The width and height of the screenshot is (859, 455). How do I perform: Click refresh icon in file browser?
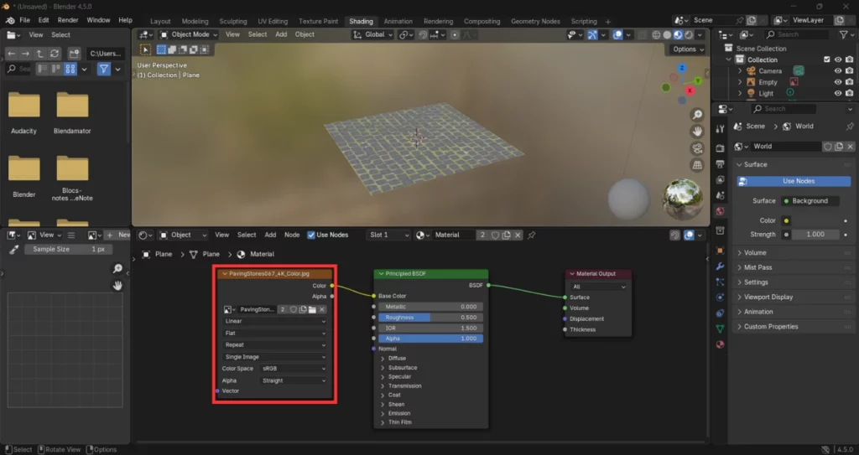click(55, 53)
